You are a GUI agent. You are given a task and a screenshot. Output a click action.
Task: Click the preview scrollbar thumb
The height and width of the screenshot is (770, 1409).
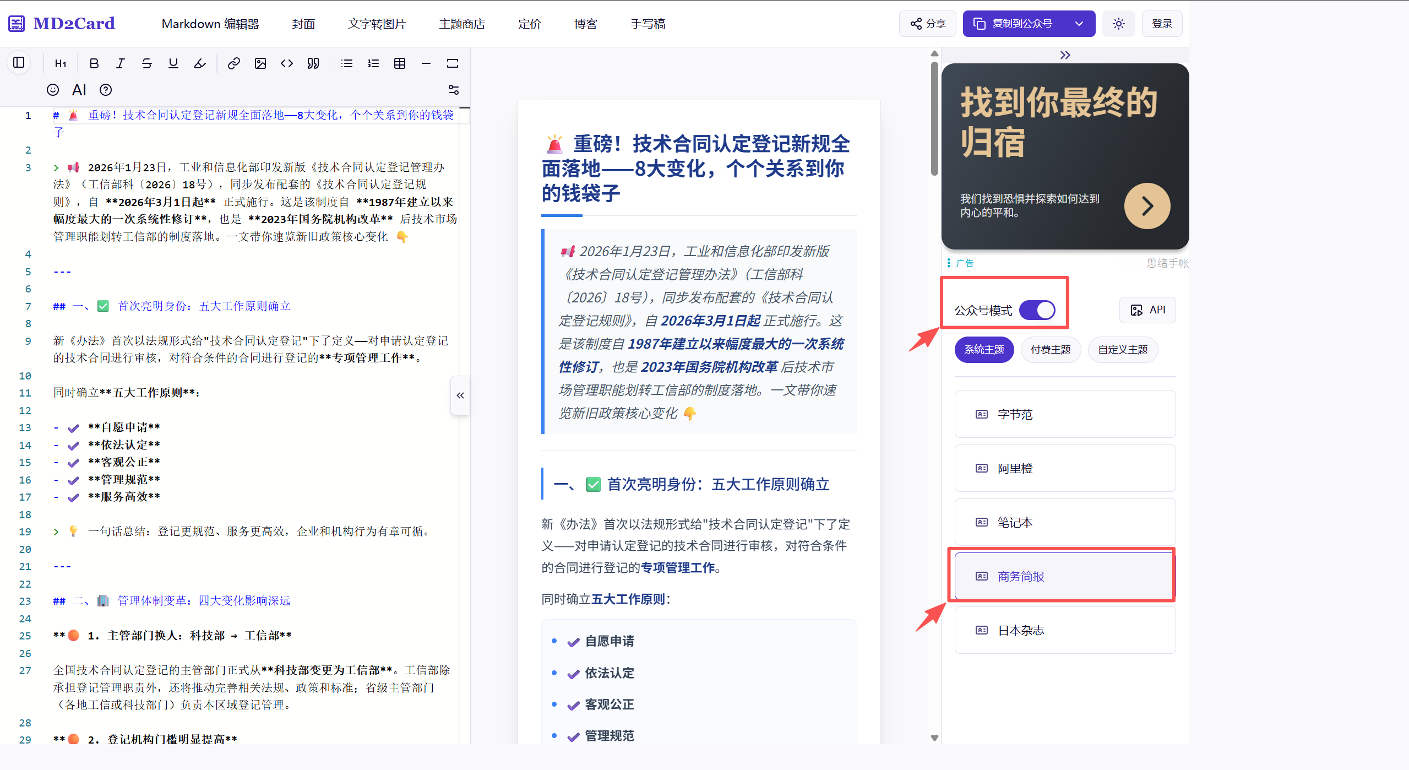pyautogui.click(x=934, y=119)
